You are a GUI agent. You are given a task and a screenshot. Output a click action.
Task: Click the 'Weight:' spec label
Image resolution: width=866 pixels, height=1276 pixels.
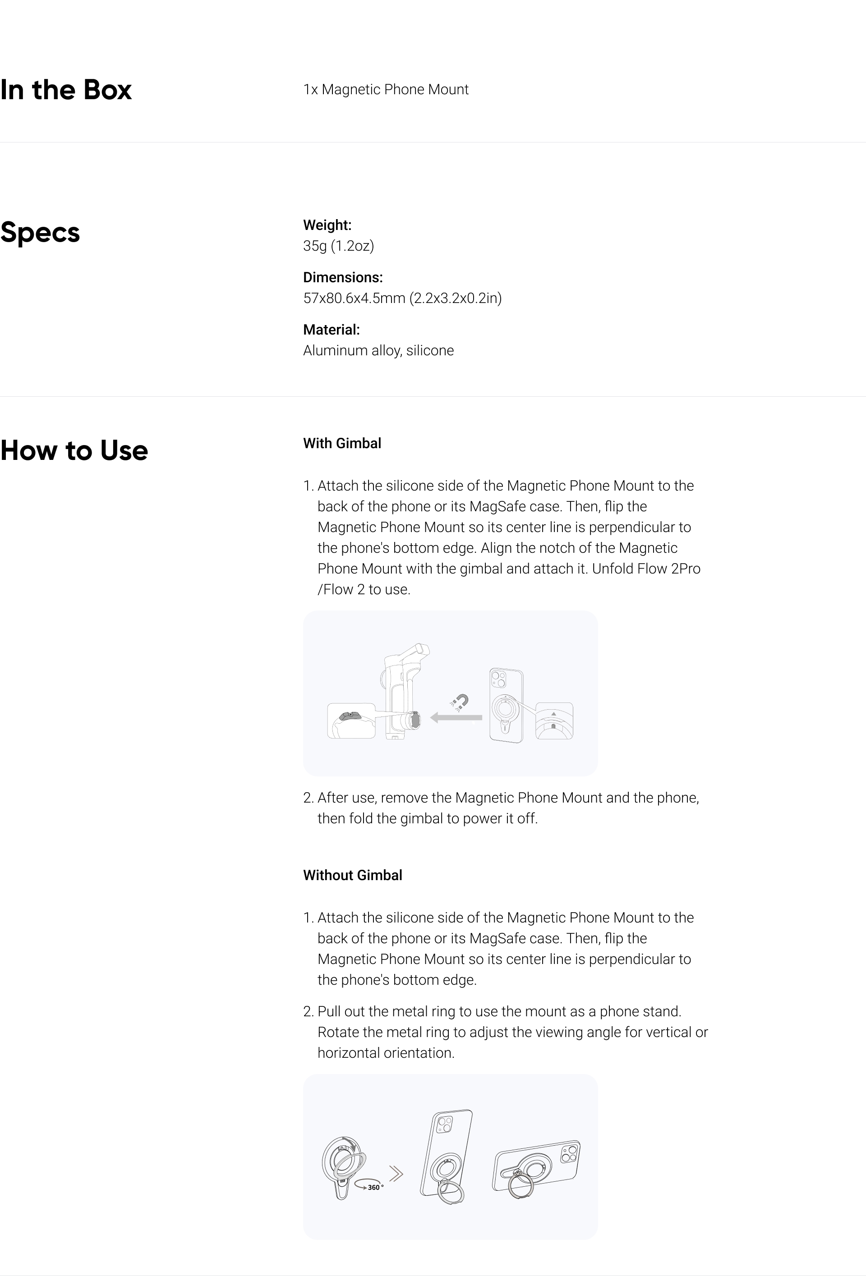327,225
